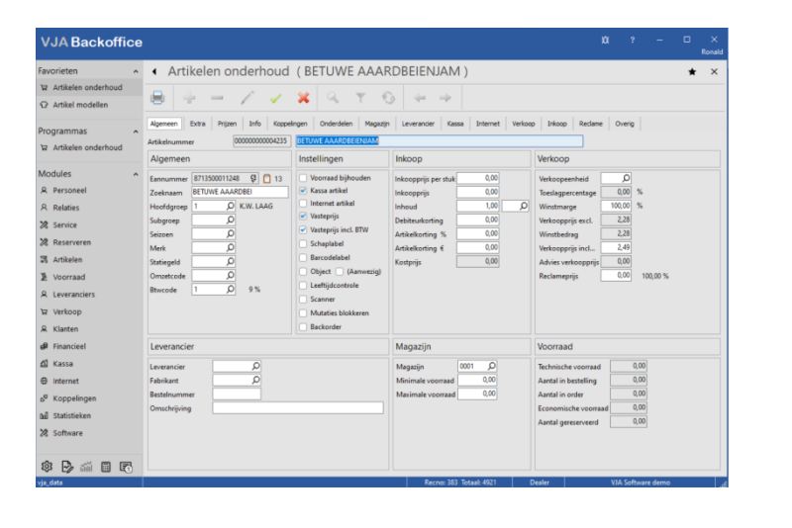Click the Hoofdgroep lookup magnifier icon
Screen dimensions: 792x528
point(231,206)
